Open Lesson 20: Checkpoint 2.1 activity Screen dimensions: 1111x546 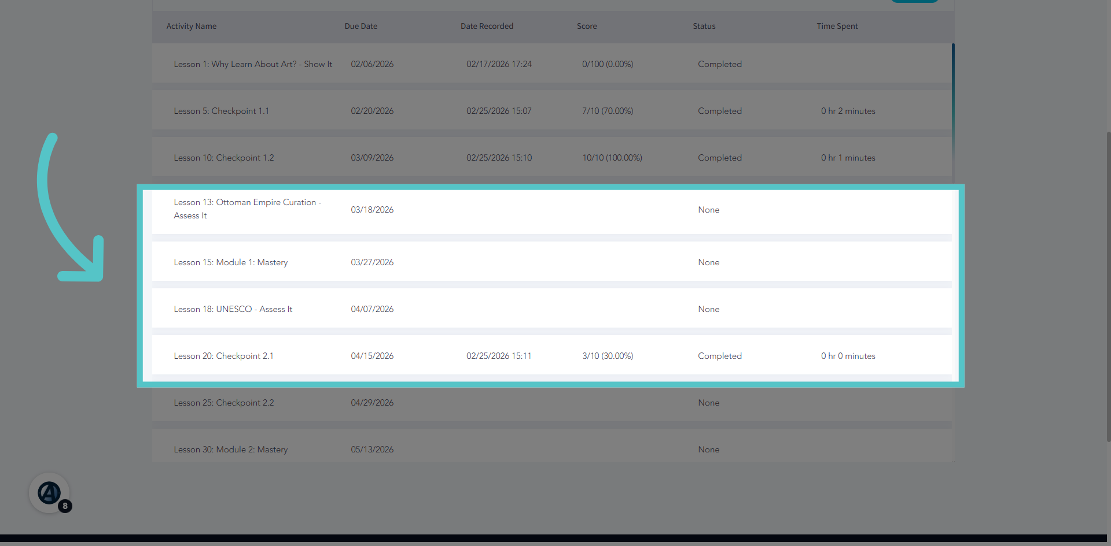point(223,356)
